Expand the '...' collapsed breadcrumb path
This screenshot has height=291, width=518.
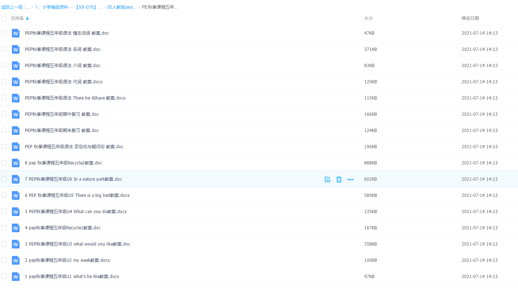[x=27, y=7]
